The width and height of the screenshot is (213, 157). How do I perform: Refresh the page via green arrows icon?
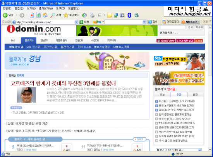tap(38, 15)
